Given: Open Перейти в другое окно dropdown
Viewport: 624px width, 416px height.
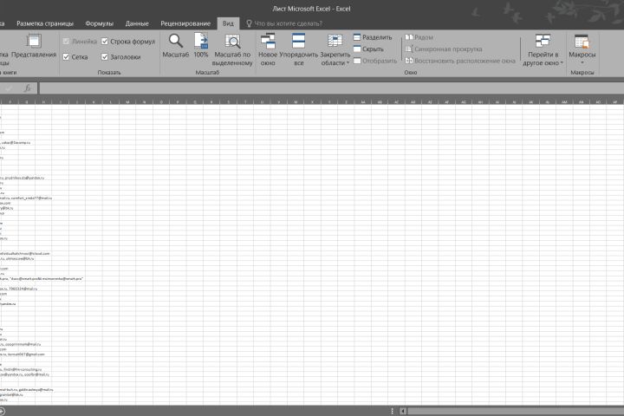Looking at the screenshot, I should click(543, 49).
